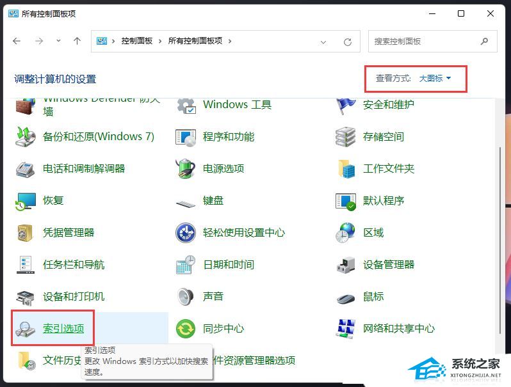Viewport: 511px width, 387px height.
Task: Open the 凭据管理器 link
Action: click(x=69, y=233)
